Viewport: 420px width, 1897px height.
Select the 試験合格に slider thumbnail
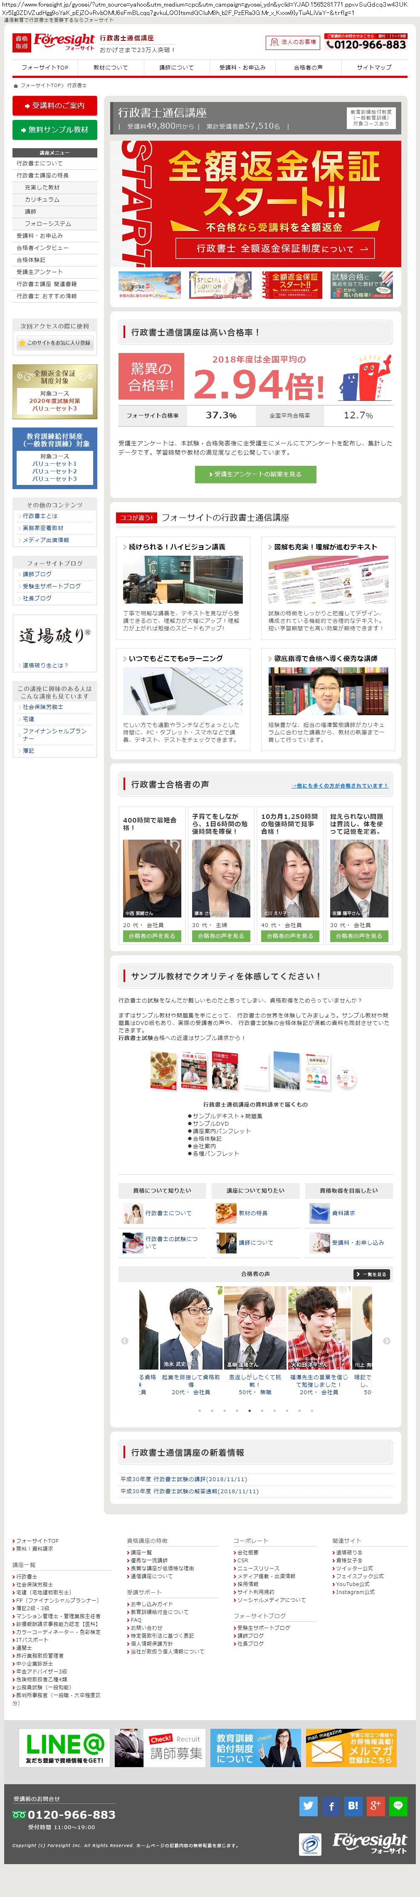(x=361, y=285)
